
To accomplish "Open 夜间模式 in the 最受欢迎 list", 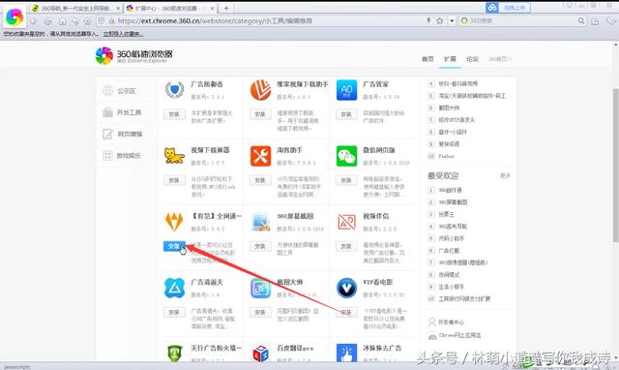I will [449, 275].
